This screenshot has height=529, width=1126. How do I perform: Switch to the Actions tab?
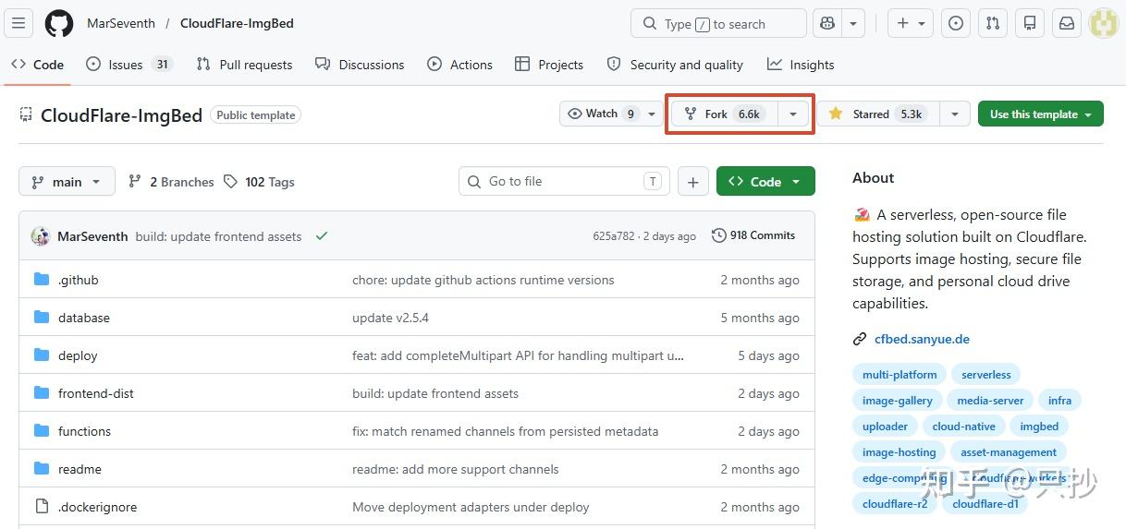(459, 64)
